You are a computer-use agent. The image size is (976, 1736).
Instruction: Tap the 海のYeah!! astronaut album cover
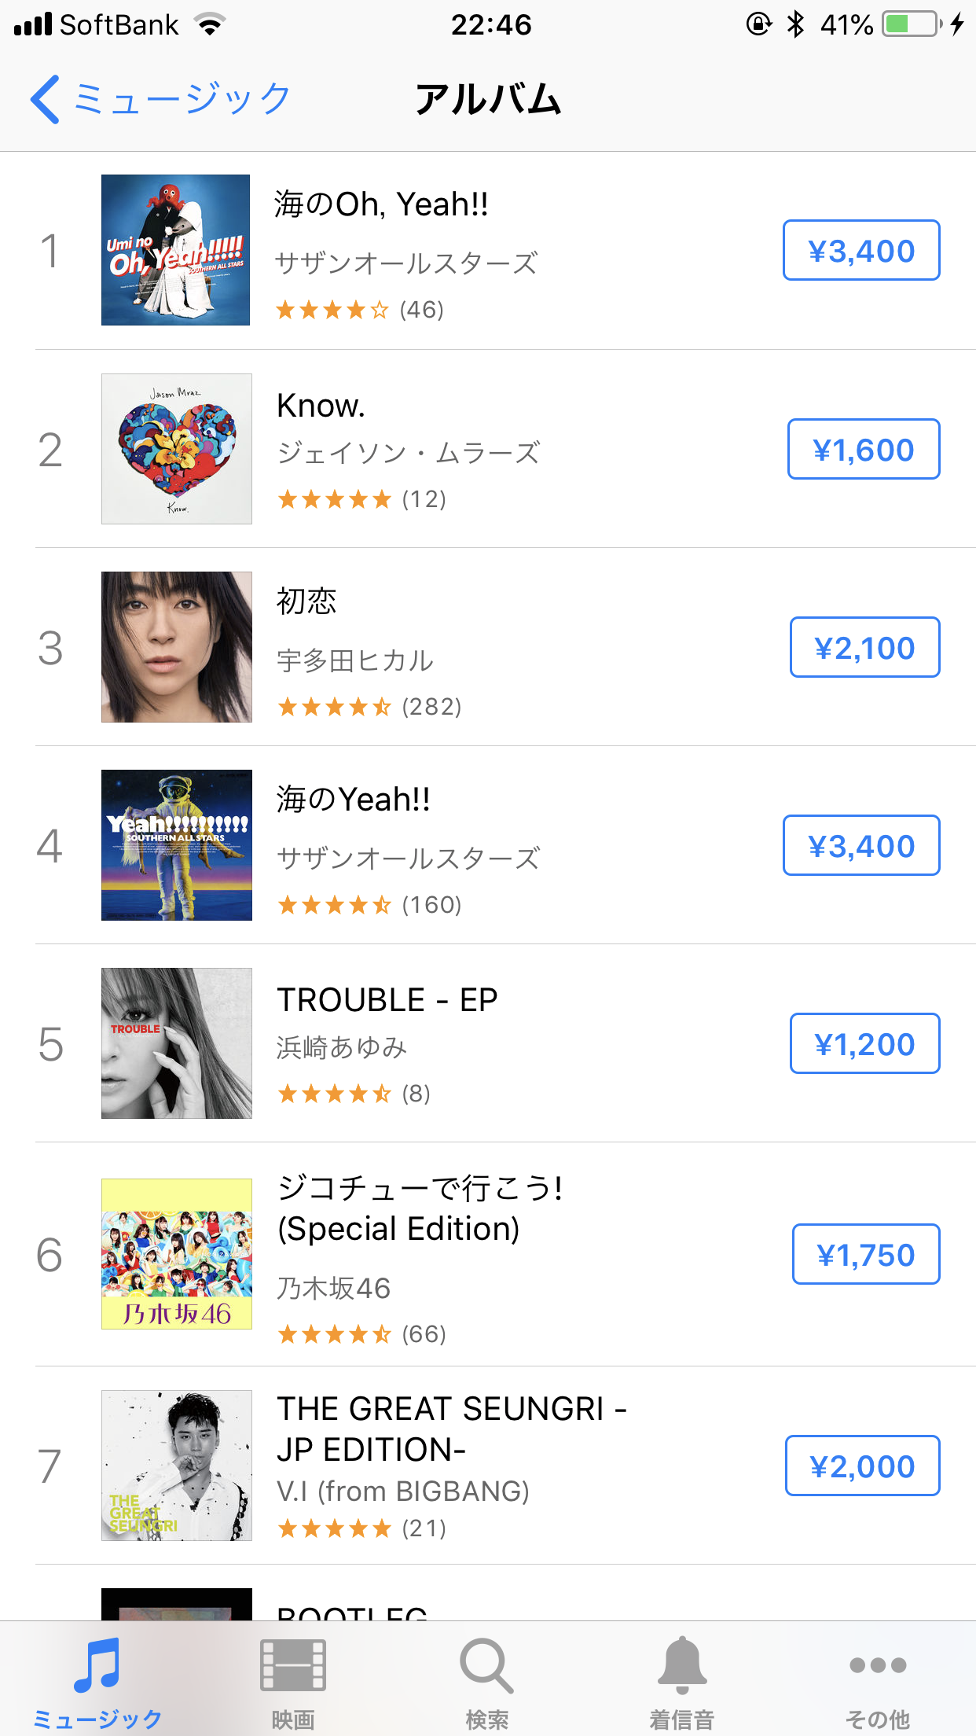coord(177,845)
